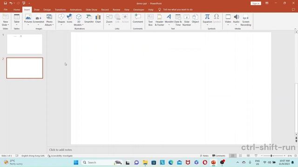Click the Tell me what you want to do box
Screen dimensions: 298x167
click(178, 9)
